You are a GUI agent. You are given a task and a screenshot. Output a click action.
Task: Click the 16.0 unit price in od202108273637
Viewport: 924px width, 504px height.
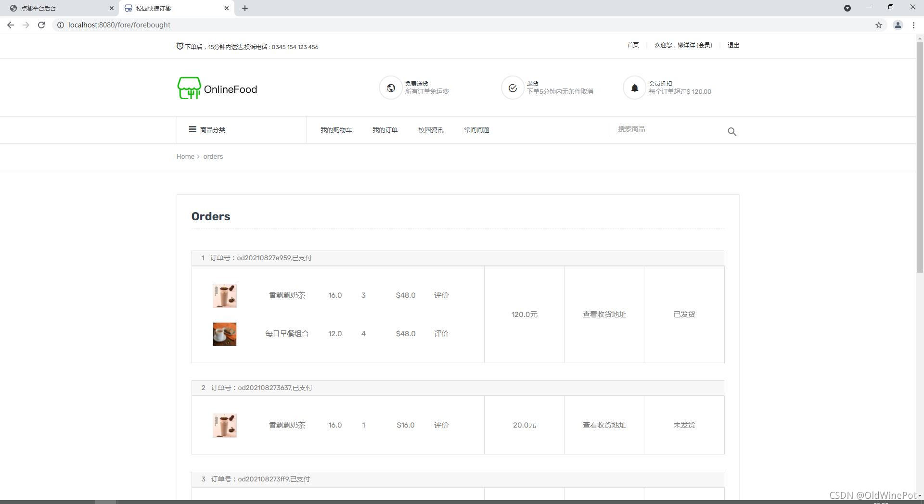coord(335,425)
